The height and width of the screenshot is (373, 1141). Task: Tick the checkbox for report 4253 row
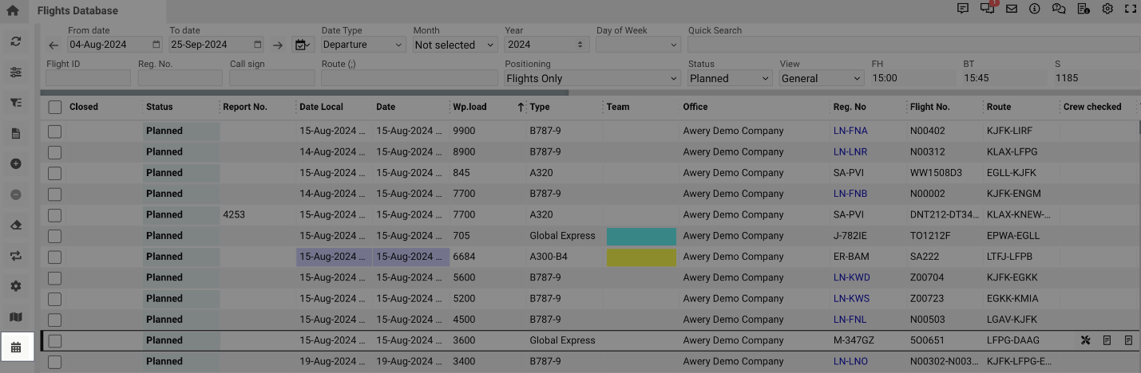(54, 215)
